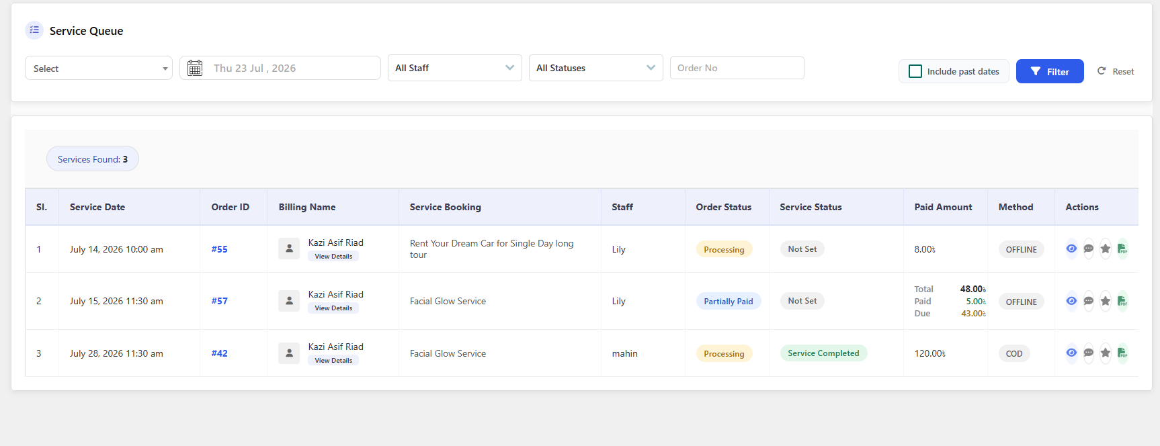Open the All Staff dropdown
Image resolution: width=1160 pixels, height=446 pixels.
tap(455, 68)
